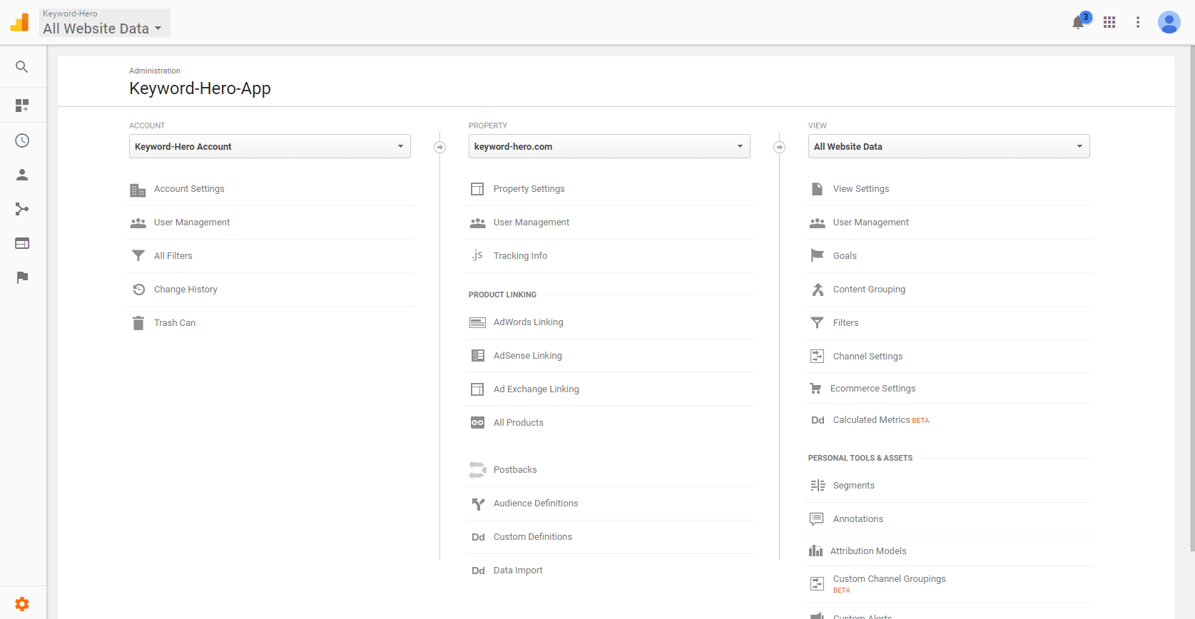Open Behavior window icon in sidebar
The width and height of the screenshot is (1195, 619).
click(22, 243)
